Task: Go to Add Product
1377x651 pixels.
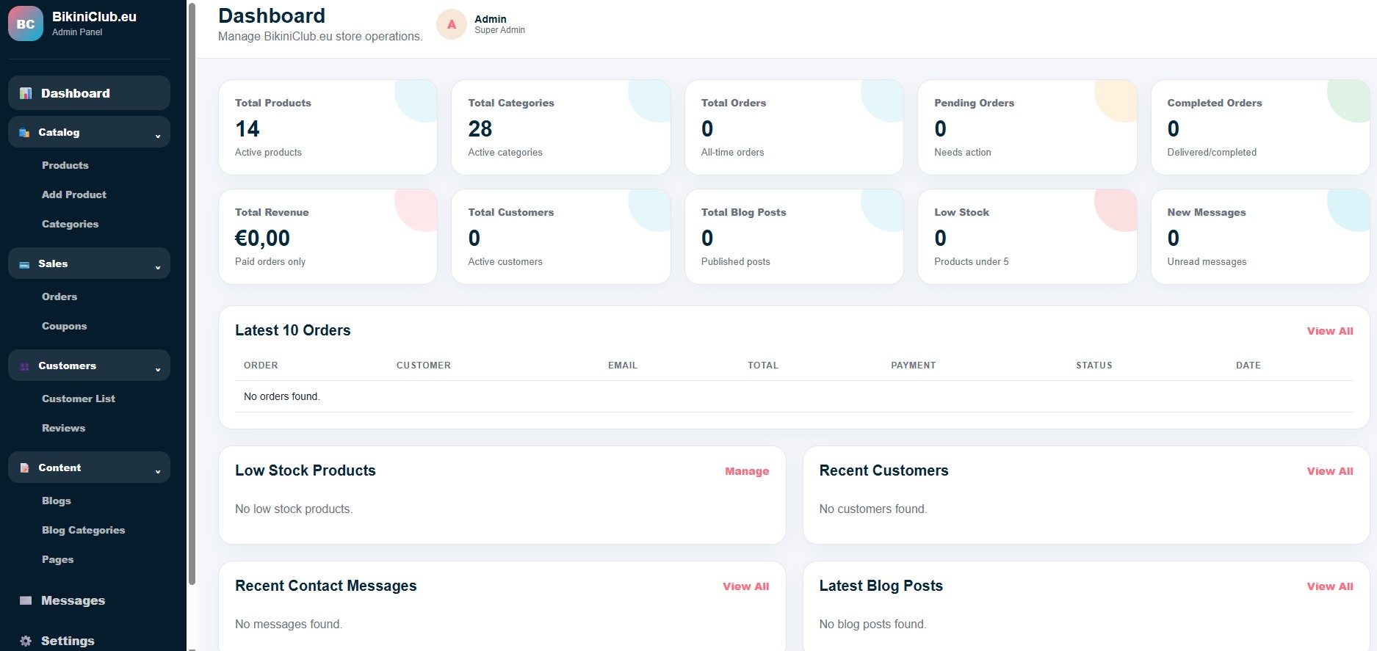Action: [x=74, y=194]
